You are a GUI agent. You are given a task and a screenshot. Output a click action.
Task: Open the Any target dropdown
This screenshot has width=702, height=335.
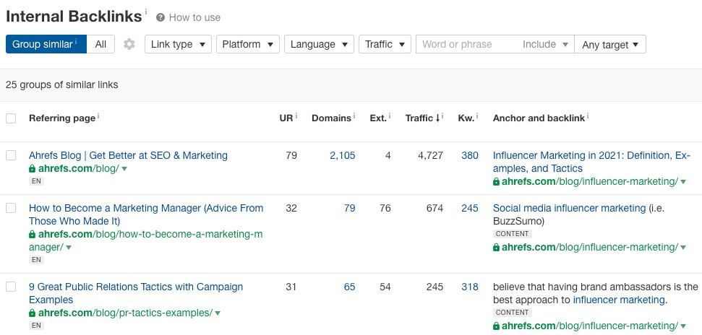pos(610,44)
